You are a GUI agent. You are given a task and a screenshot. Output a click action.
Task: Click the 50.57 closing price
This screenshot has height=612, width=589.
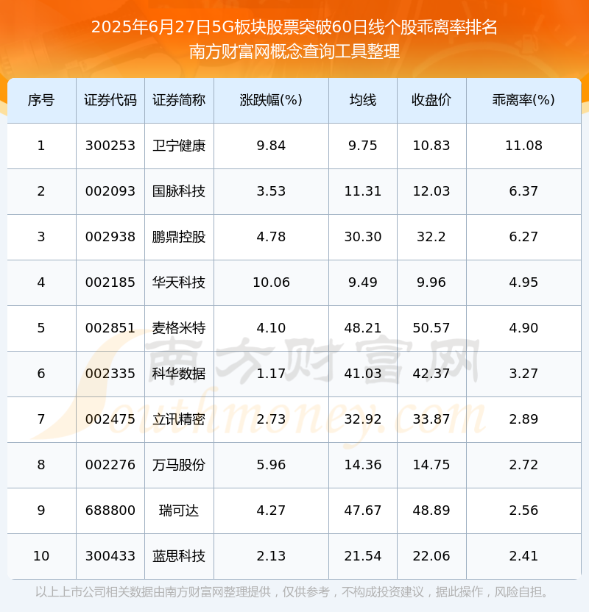pyautogui.click(x=431, y=328)
